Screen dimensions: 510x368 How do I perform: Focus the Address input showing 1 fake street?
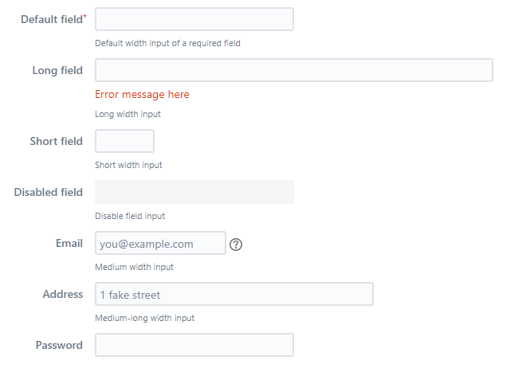[234, 294]
